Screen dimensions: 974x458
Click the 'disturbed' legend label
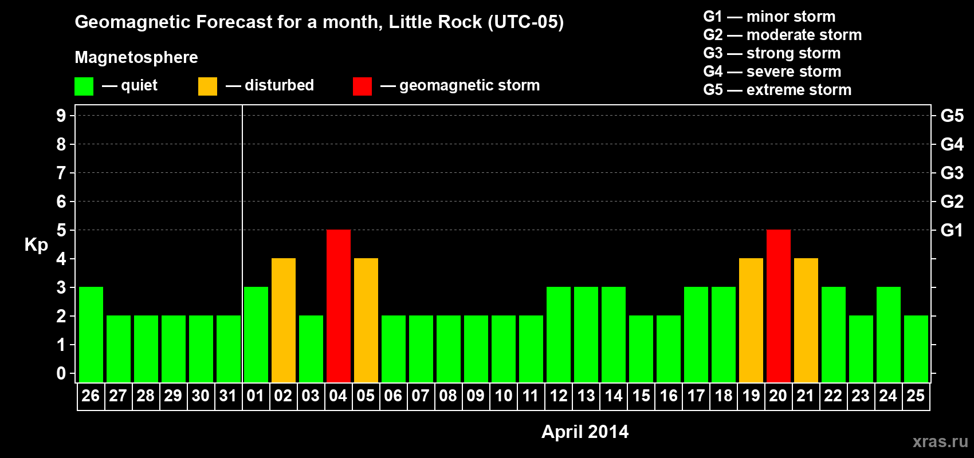pyautogui.click(x=279, y=85)
